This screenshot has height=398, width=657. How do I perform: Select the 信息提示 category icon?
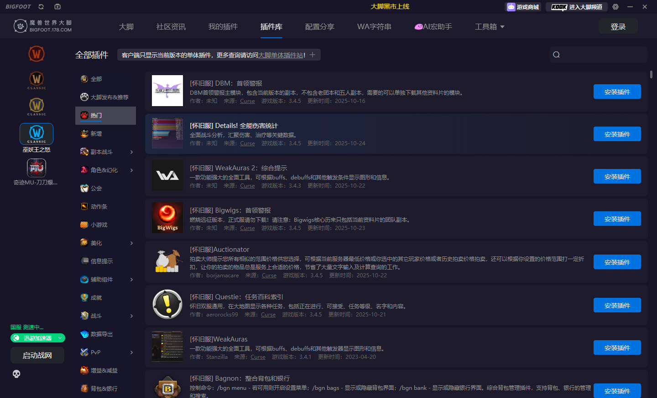[x=84, y=261]
